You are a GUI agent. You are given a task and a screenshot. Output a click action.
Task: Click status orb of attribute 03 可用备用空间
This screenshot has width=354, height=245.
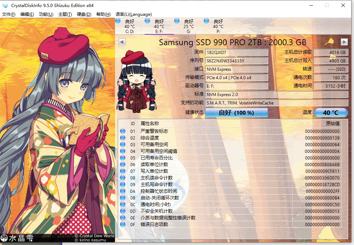point(123,144)
